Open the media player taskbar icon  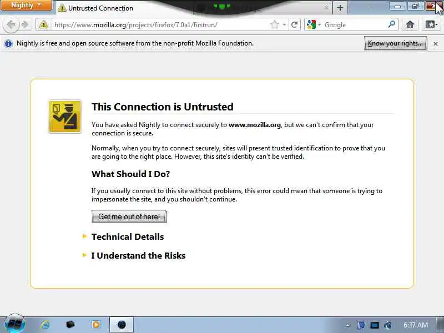96,325
